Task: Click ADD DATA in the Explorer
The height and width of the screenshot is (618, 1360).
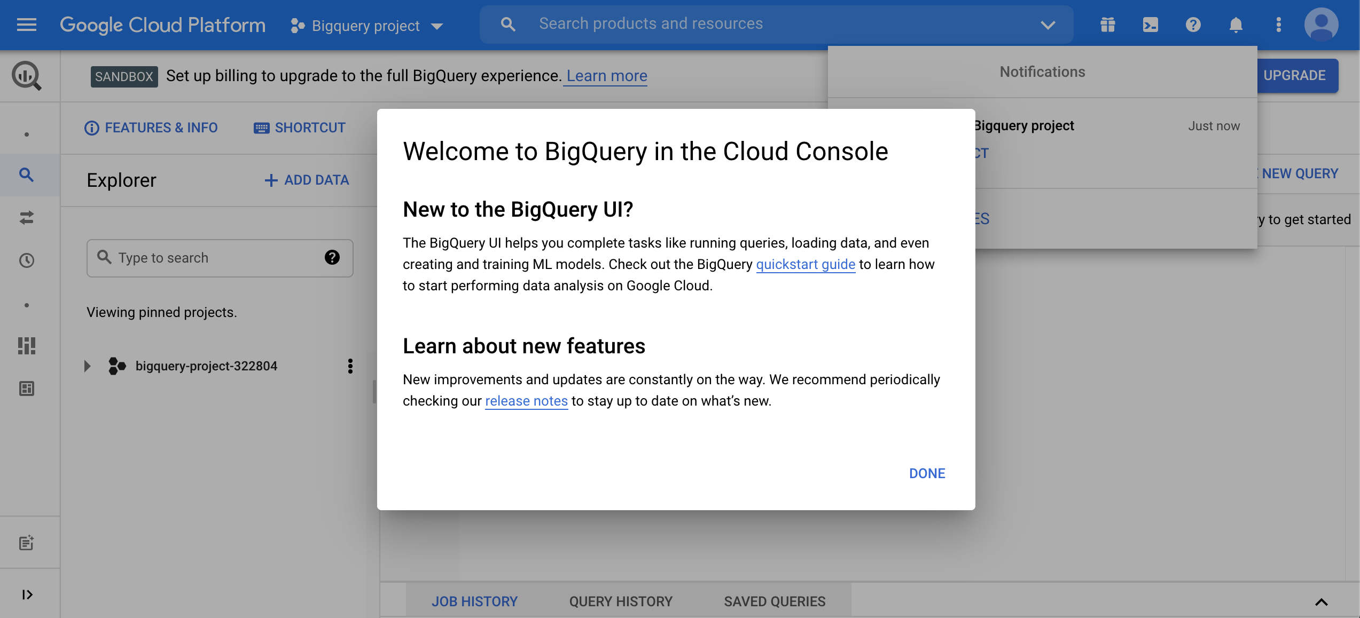Action: 307,180
